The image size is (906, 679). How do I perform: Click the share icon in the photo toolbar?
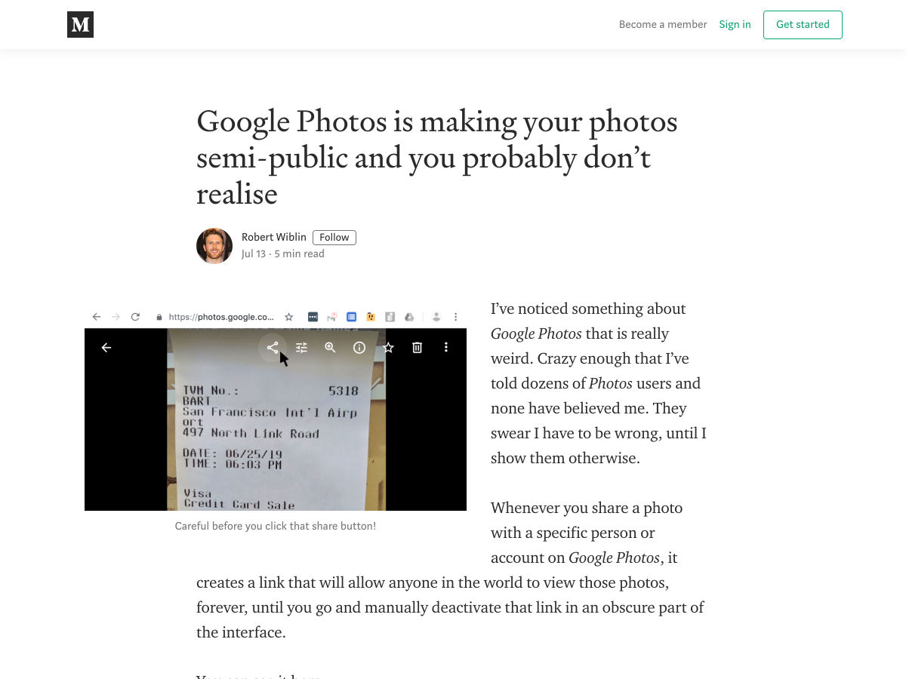pos(273,348)
